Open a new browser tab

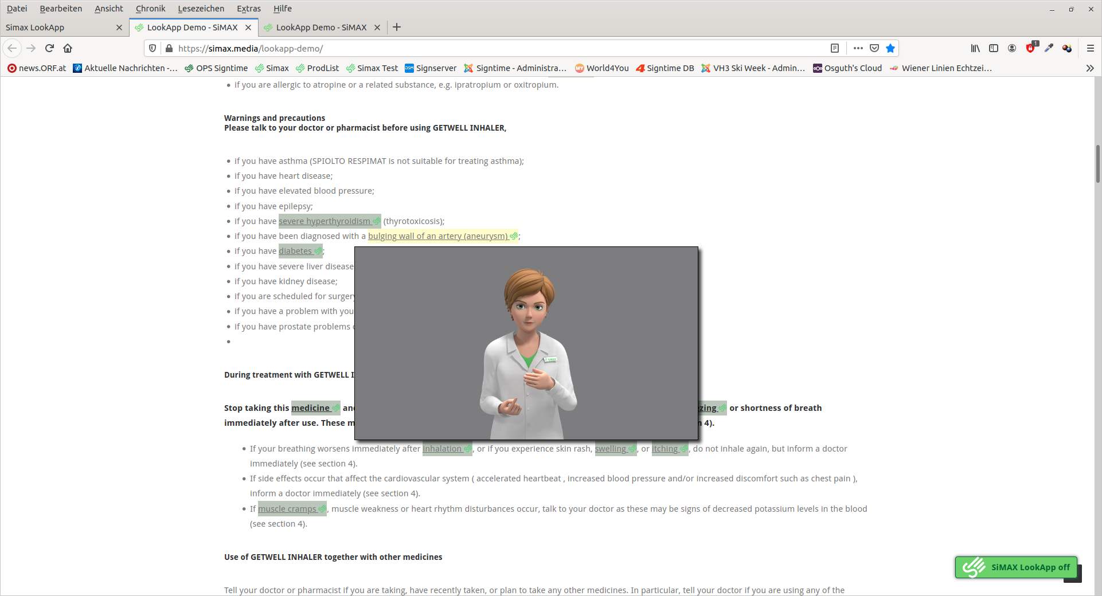397,27
